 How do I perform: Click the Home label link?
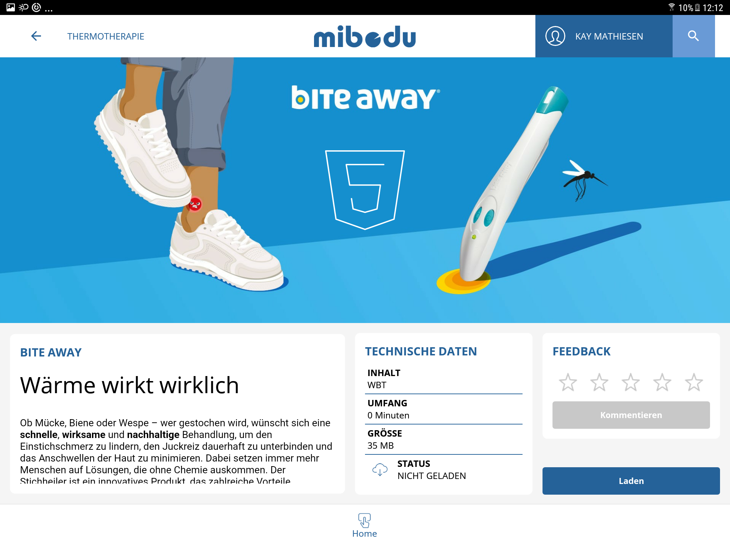click(x=364, y=533)
